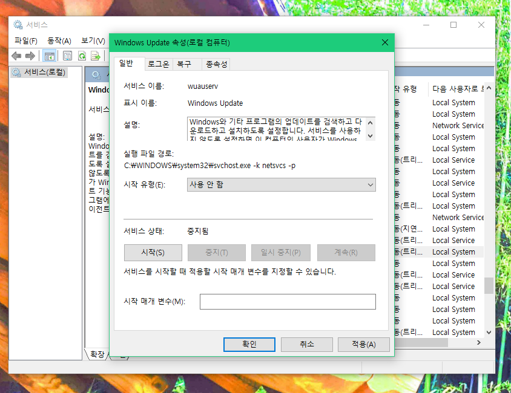The image size is (511, 393).
Task: Minimize the Services window
Action: point(426,25)
